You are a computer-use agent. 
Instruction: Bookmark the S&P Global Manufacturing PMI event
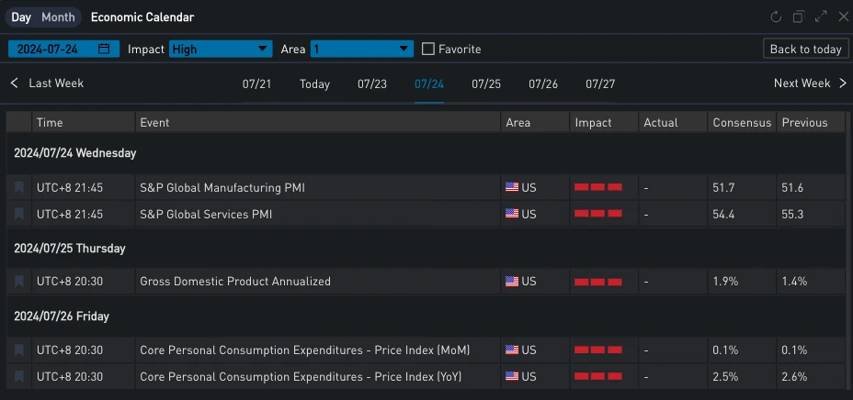[19, 187]
